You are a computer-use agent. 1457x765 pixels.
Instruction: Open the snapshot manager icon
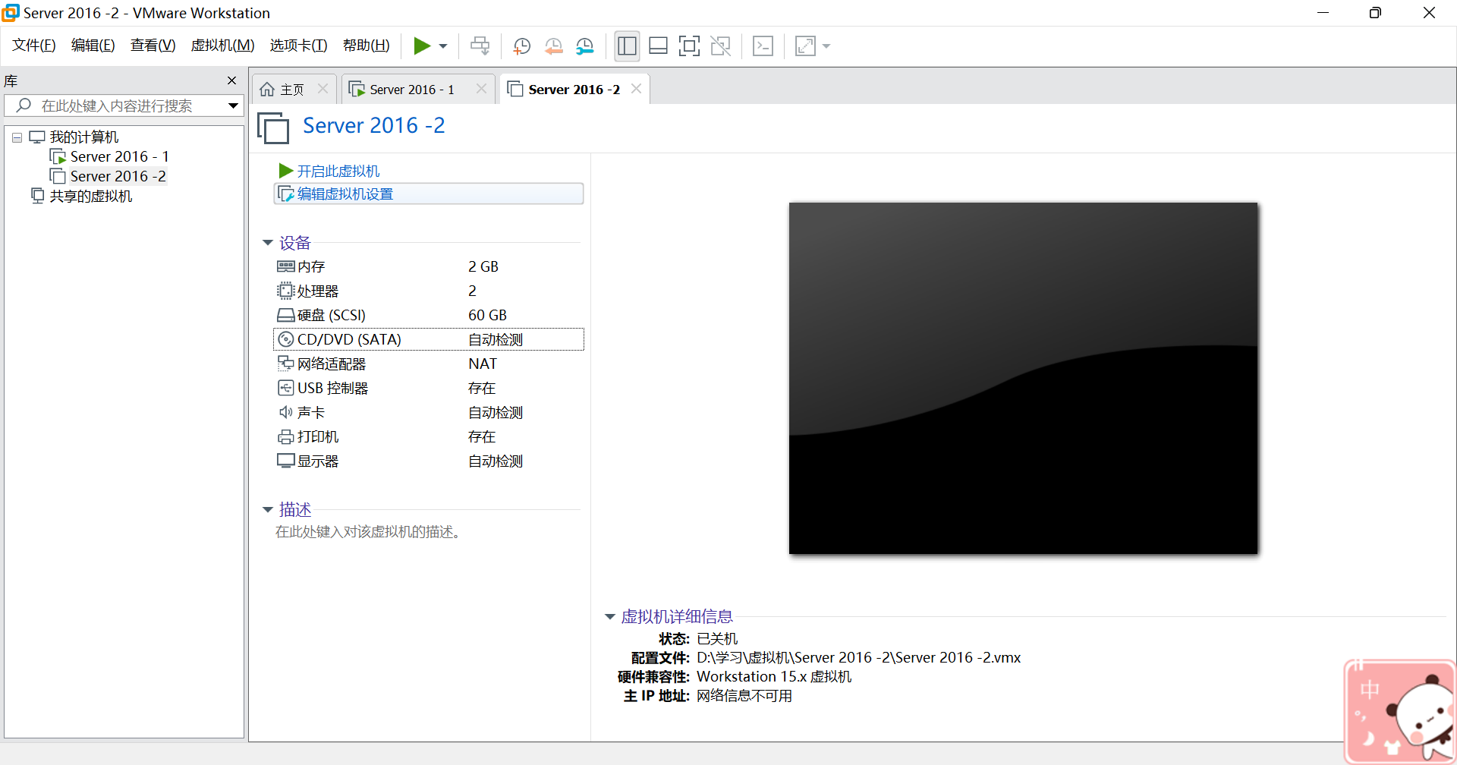(585, 46)
